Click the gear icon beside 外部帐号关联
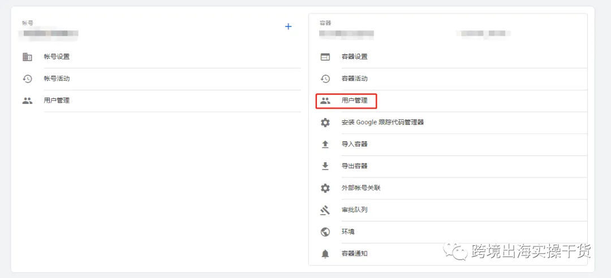611x278 pixels. pyautogui.click(x=325, y=188)
